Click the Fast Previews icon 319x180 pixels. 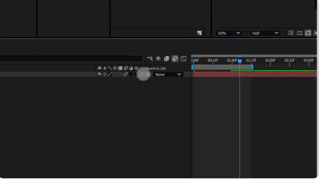tap(291, 33)
